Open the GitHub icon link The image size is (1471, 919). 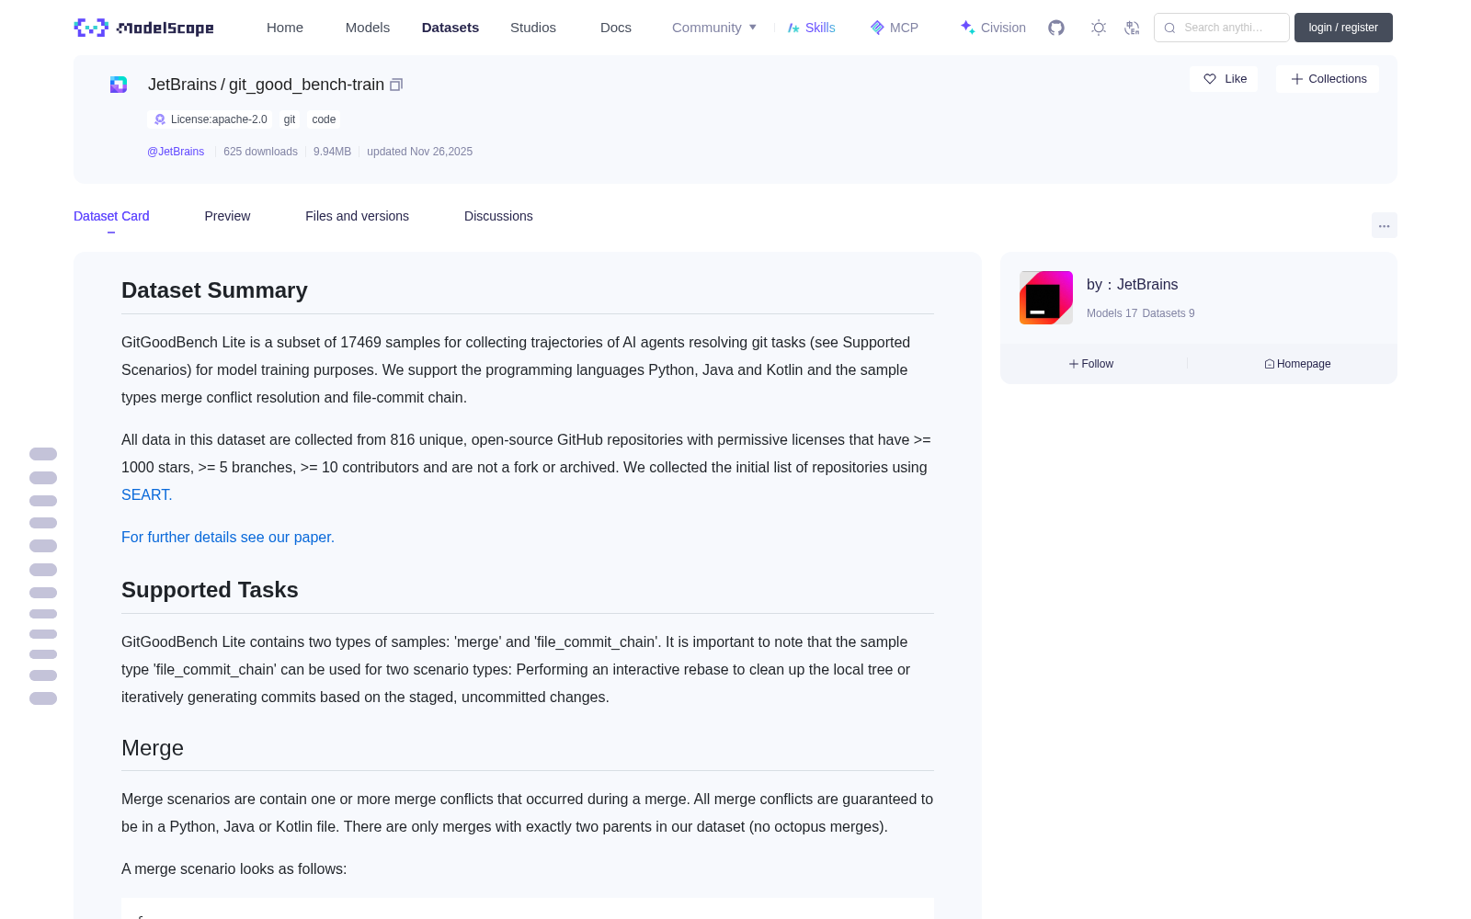1056,28
